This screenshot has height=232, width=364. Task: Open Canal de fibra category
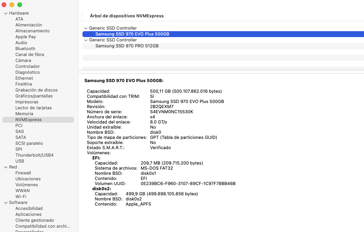click(x=30, y=54)
